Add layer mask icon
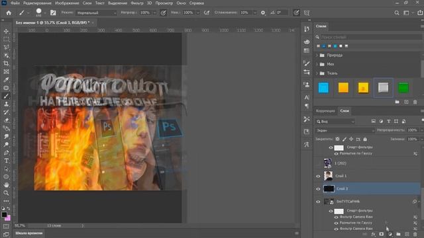This screenshot has width=424, height=238. click(382, 234)
